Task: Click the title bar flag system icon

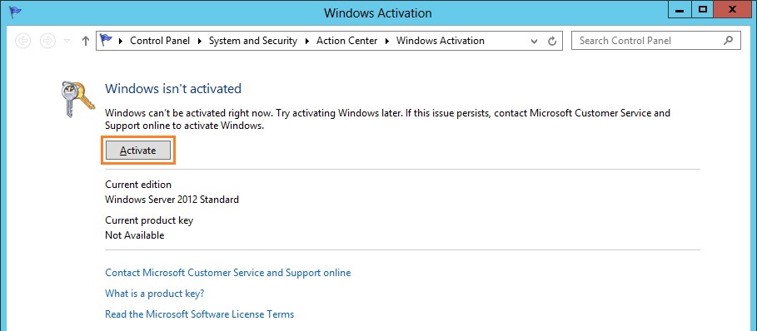Action: [15, 12]
